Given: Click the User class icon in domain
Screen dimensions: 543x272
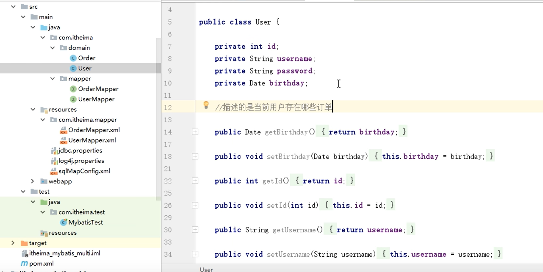Looking at the screenshot, I should click(x=73, y=68).
